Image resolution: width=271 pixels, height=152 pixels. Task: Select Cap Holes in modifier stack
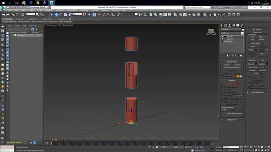[230, 39]
